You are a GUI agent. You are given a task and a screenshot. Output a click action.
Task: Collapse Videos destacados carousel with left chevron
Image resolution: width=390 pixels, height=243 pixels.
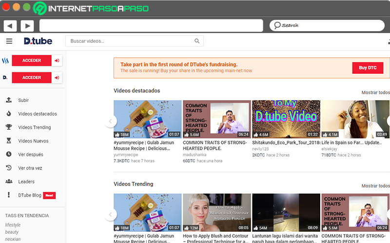point(111,121)
